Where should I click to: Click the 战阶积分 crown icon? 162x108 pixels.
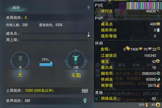pos(158,30)
